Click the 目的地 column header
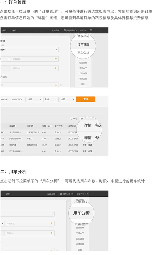This screenshot has width=166, height=255. [30, 126]
